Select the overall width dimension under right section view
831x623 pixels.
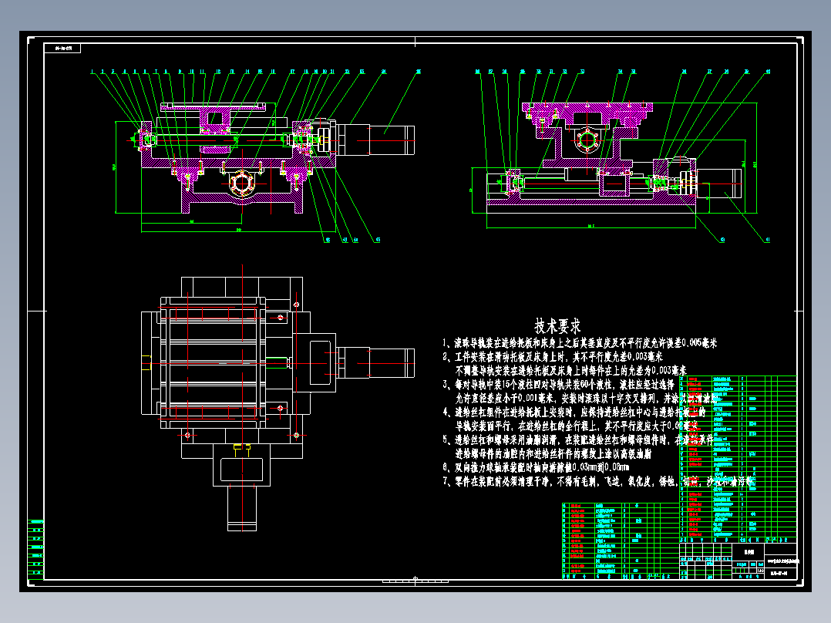point(591,227)
